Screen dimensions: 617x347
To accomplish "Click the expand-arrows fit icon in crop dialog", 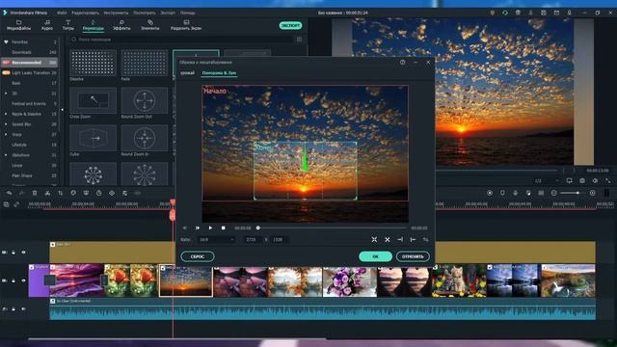I will (x=374, y=239).
